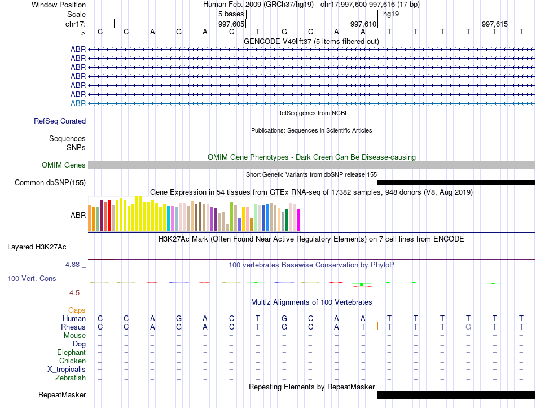Viewport: 536px width, 408px height.
Task: Click the Common dbSNP(155) label
Action: pyautogui.click(x=50, y=183)
